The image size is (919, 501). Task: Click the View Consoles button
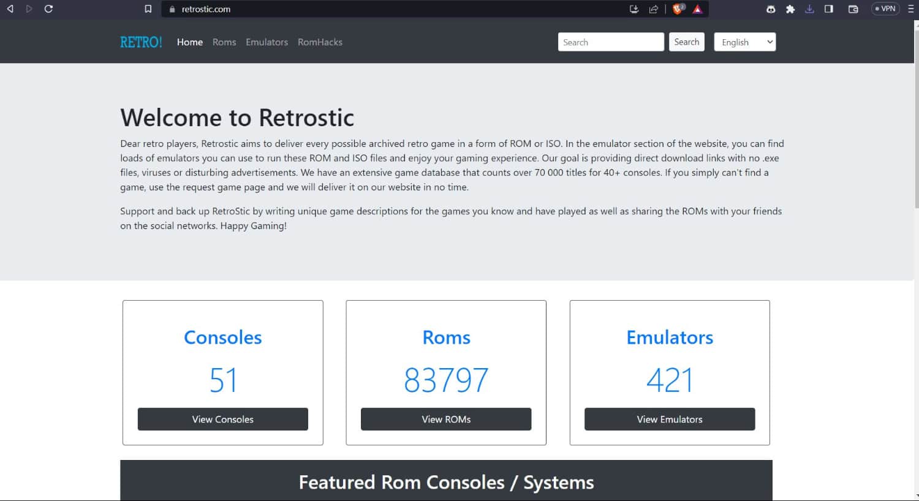[x=222, y=419]
